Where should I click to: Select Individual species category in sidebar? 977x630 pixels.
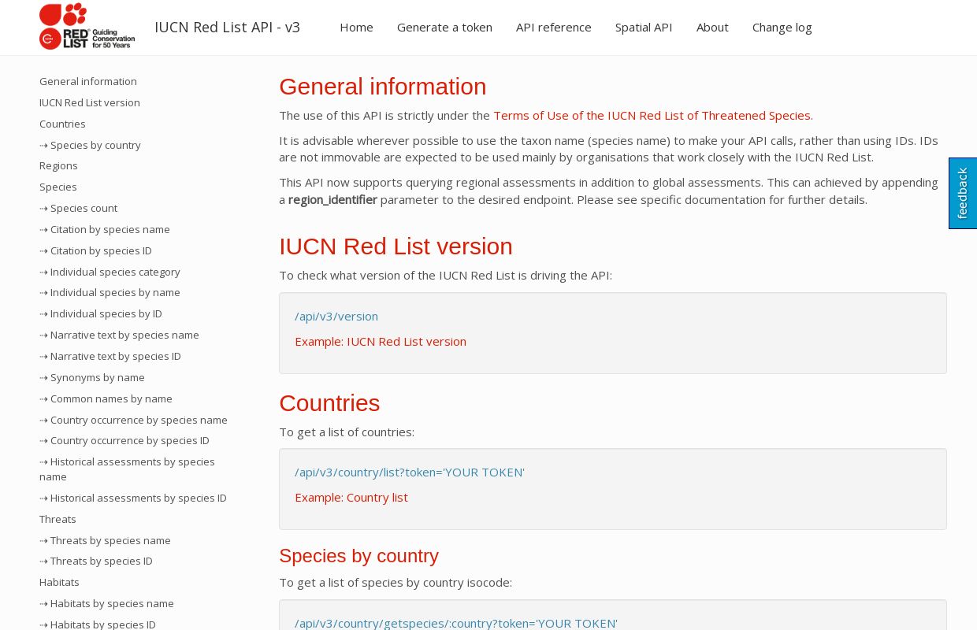coord(110,272)
